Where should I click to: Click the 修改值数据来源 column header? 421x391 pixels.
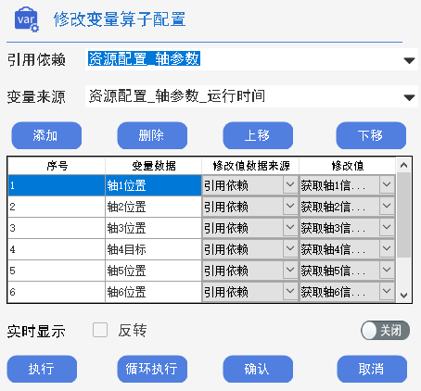[x=250, y=166]
